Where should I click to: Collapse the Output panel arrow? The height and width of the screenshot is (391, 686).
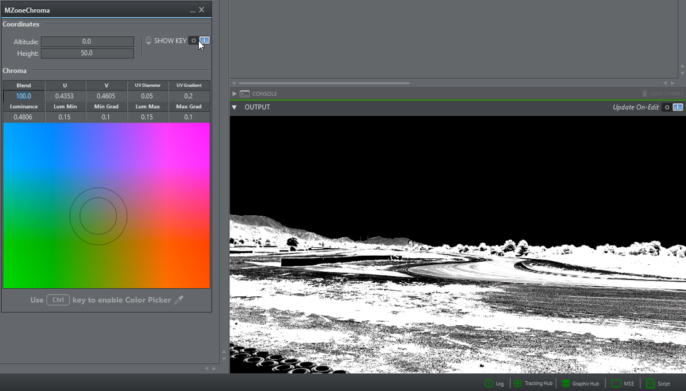[234, 108]
